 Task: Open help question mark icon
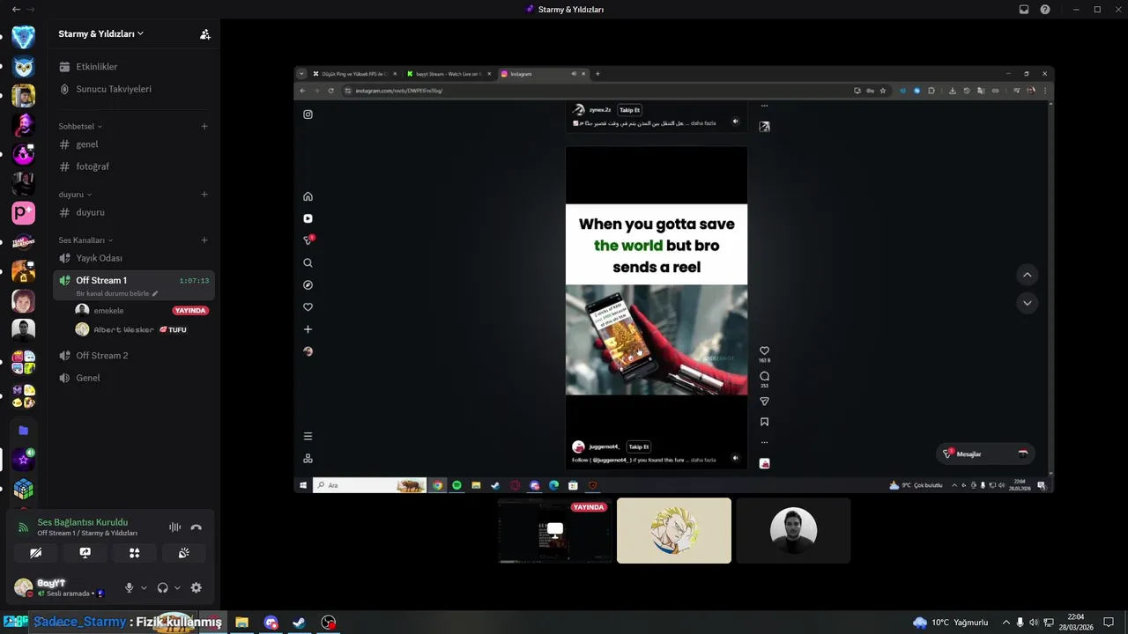1045,10
